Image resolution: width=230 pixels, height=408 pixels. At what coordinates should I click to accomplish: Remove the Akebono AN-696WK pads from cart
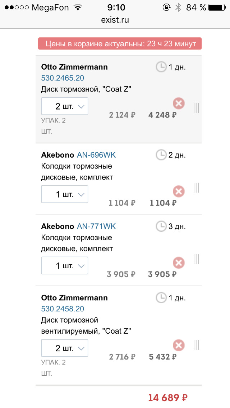(x=179, y=191)
